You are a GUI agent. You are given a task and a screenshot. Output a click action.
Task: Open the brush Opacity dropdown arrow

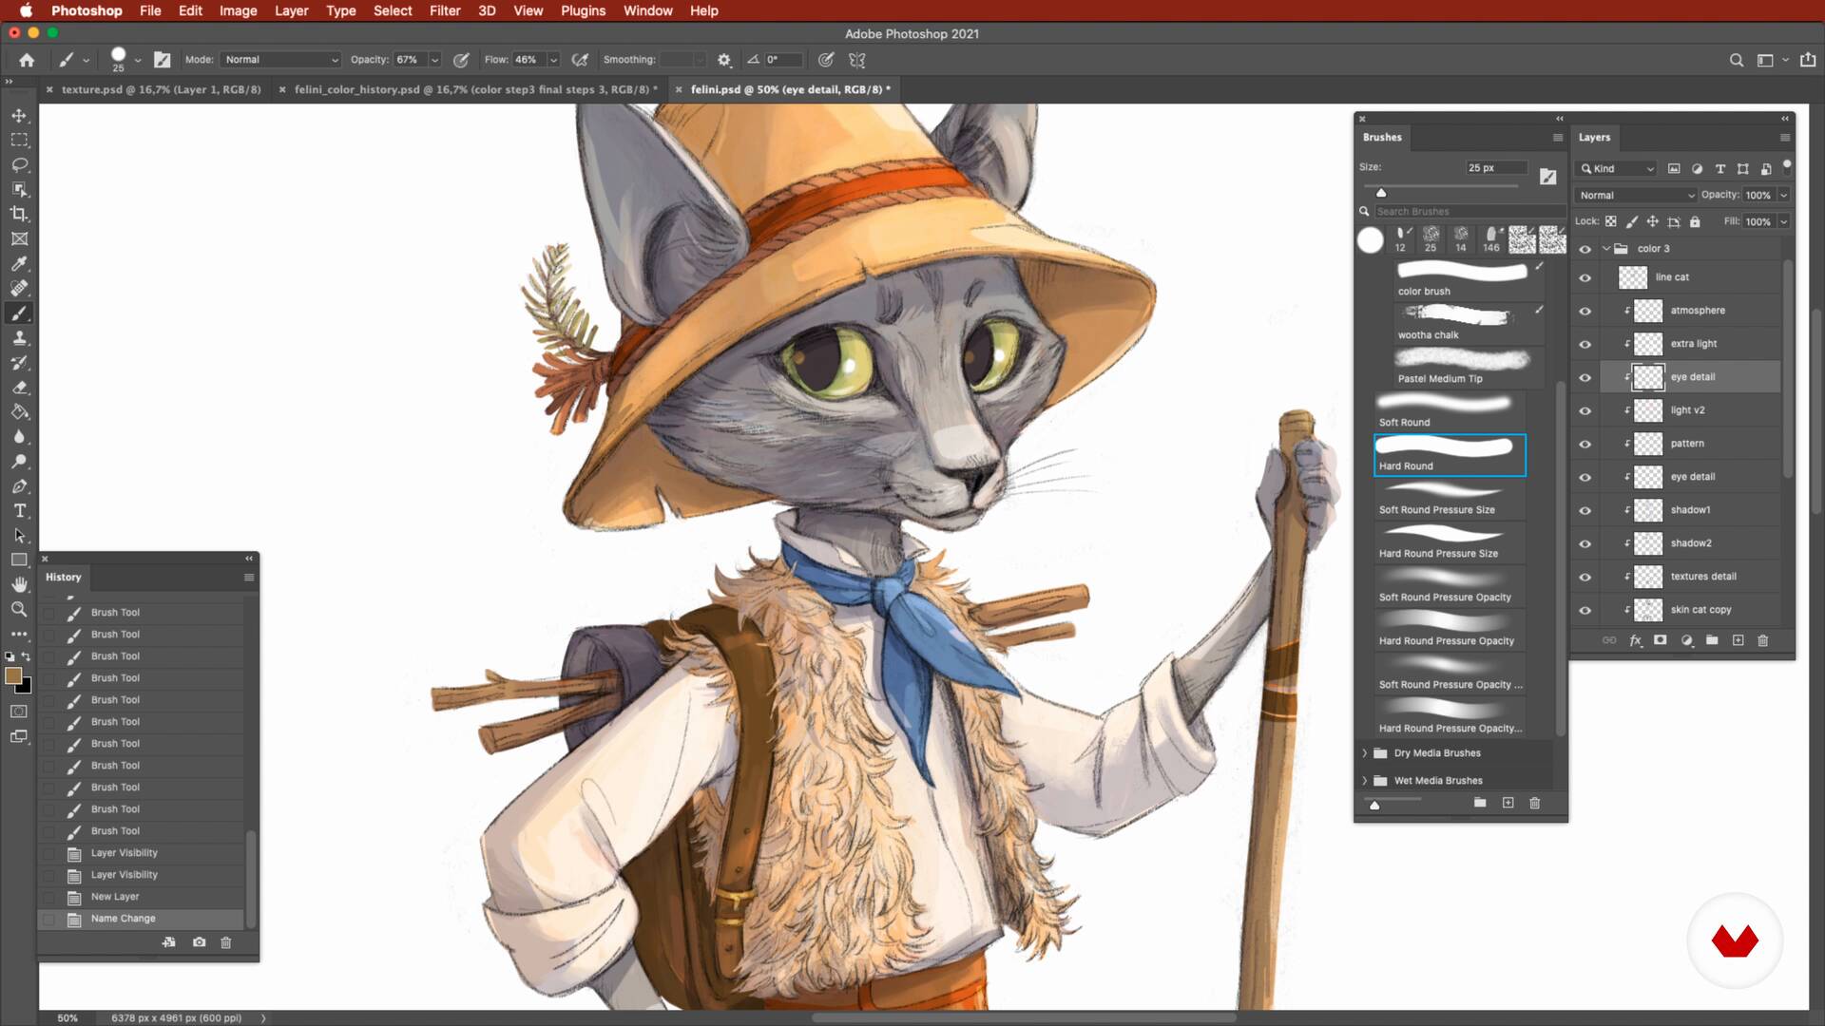pyautogui.click(x=434, y=60)
